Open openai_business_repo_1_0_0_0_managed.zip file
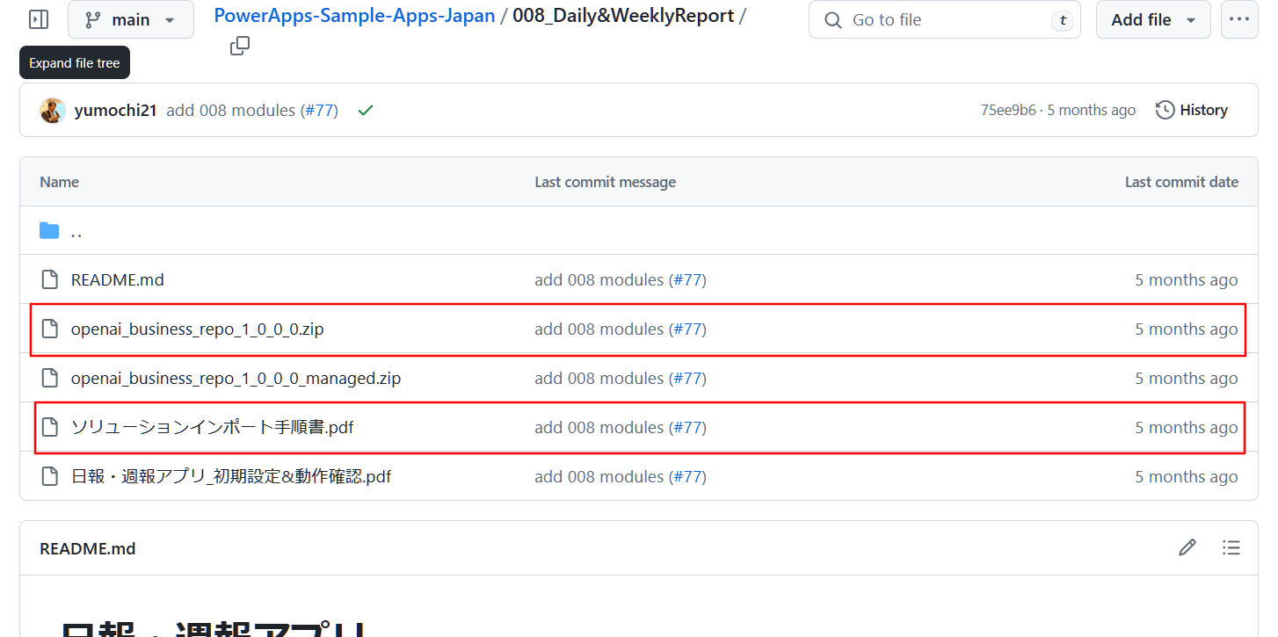This screenshot has height=637, width=1278. (236, 379)
